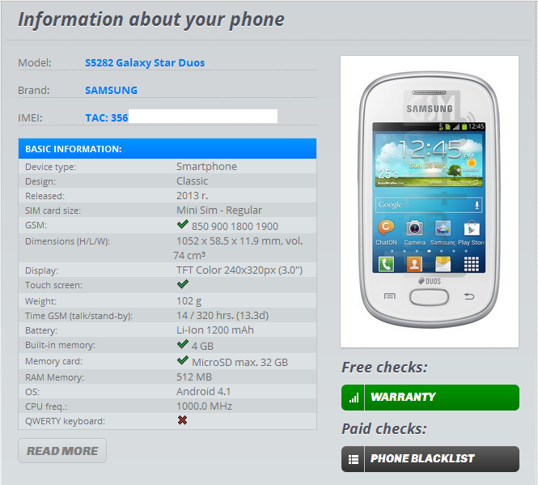Screen dimensions: 538x485
Task: Click the Memory card green checkmark
Action: [x=183, y=360]
